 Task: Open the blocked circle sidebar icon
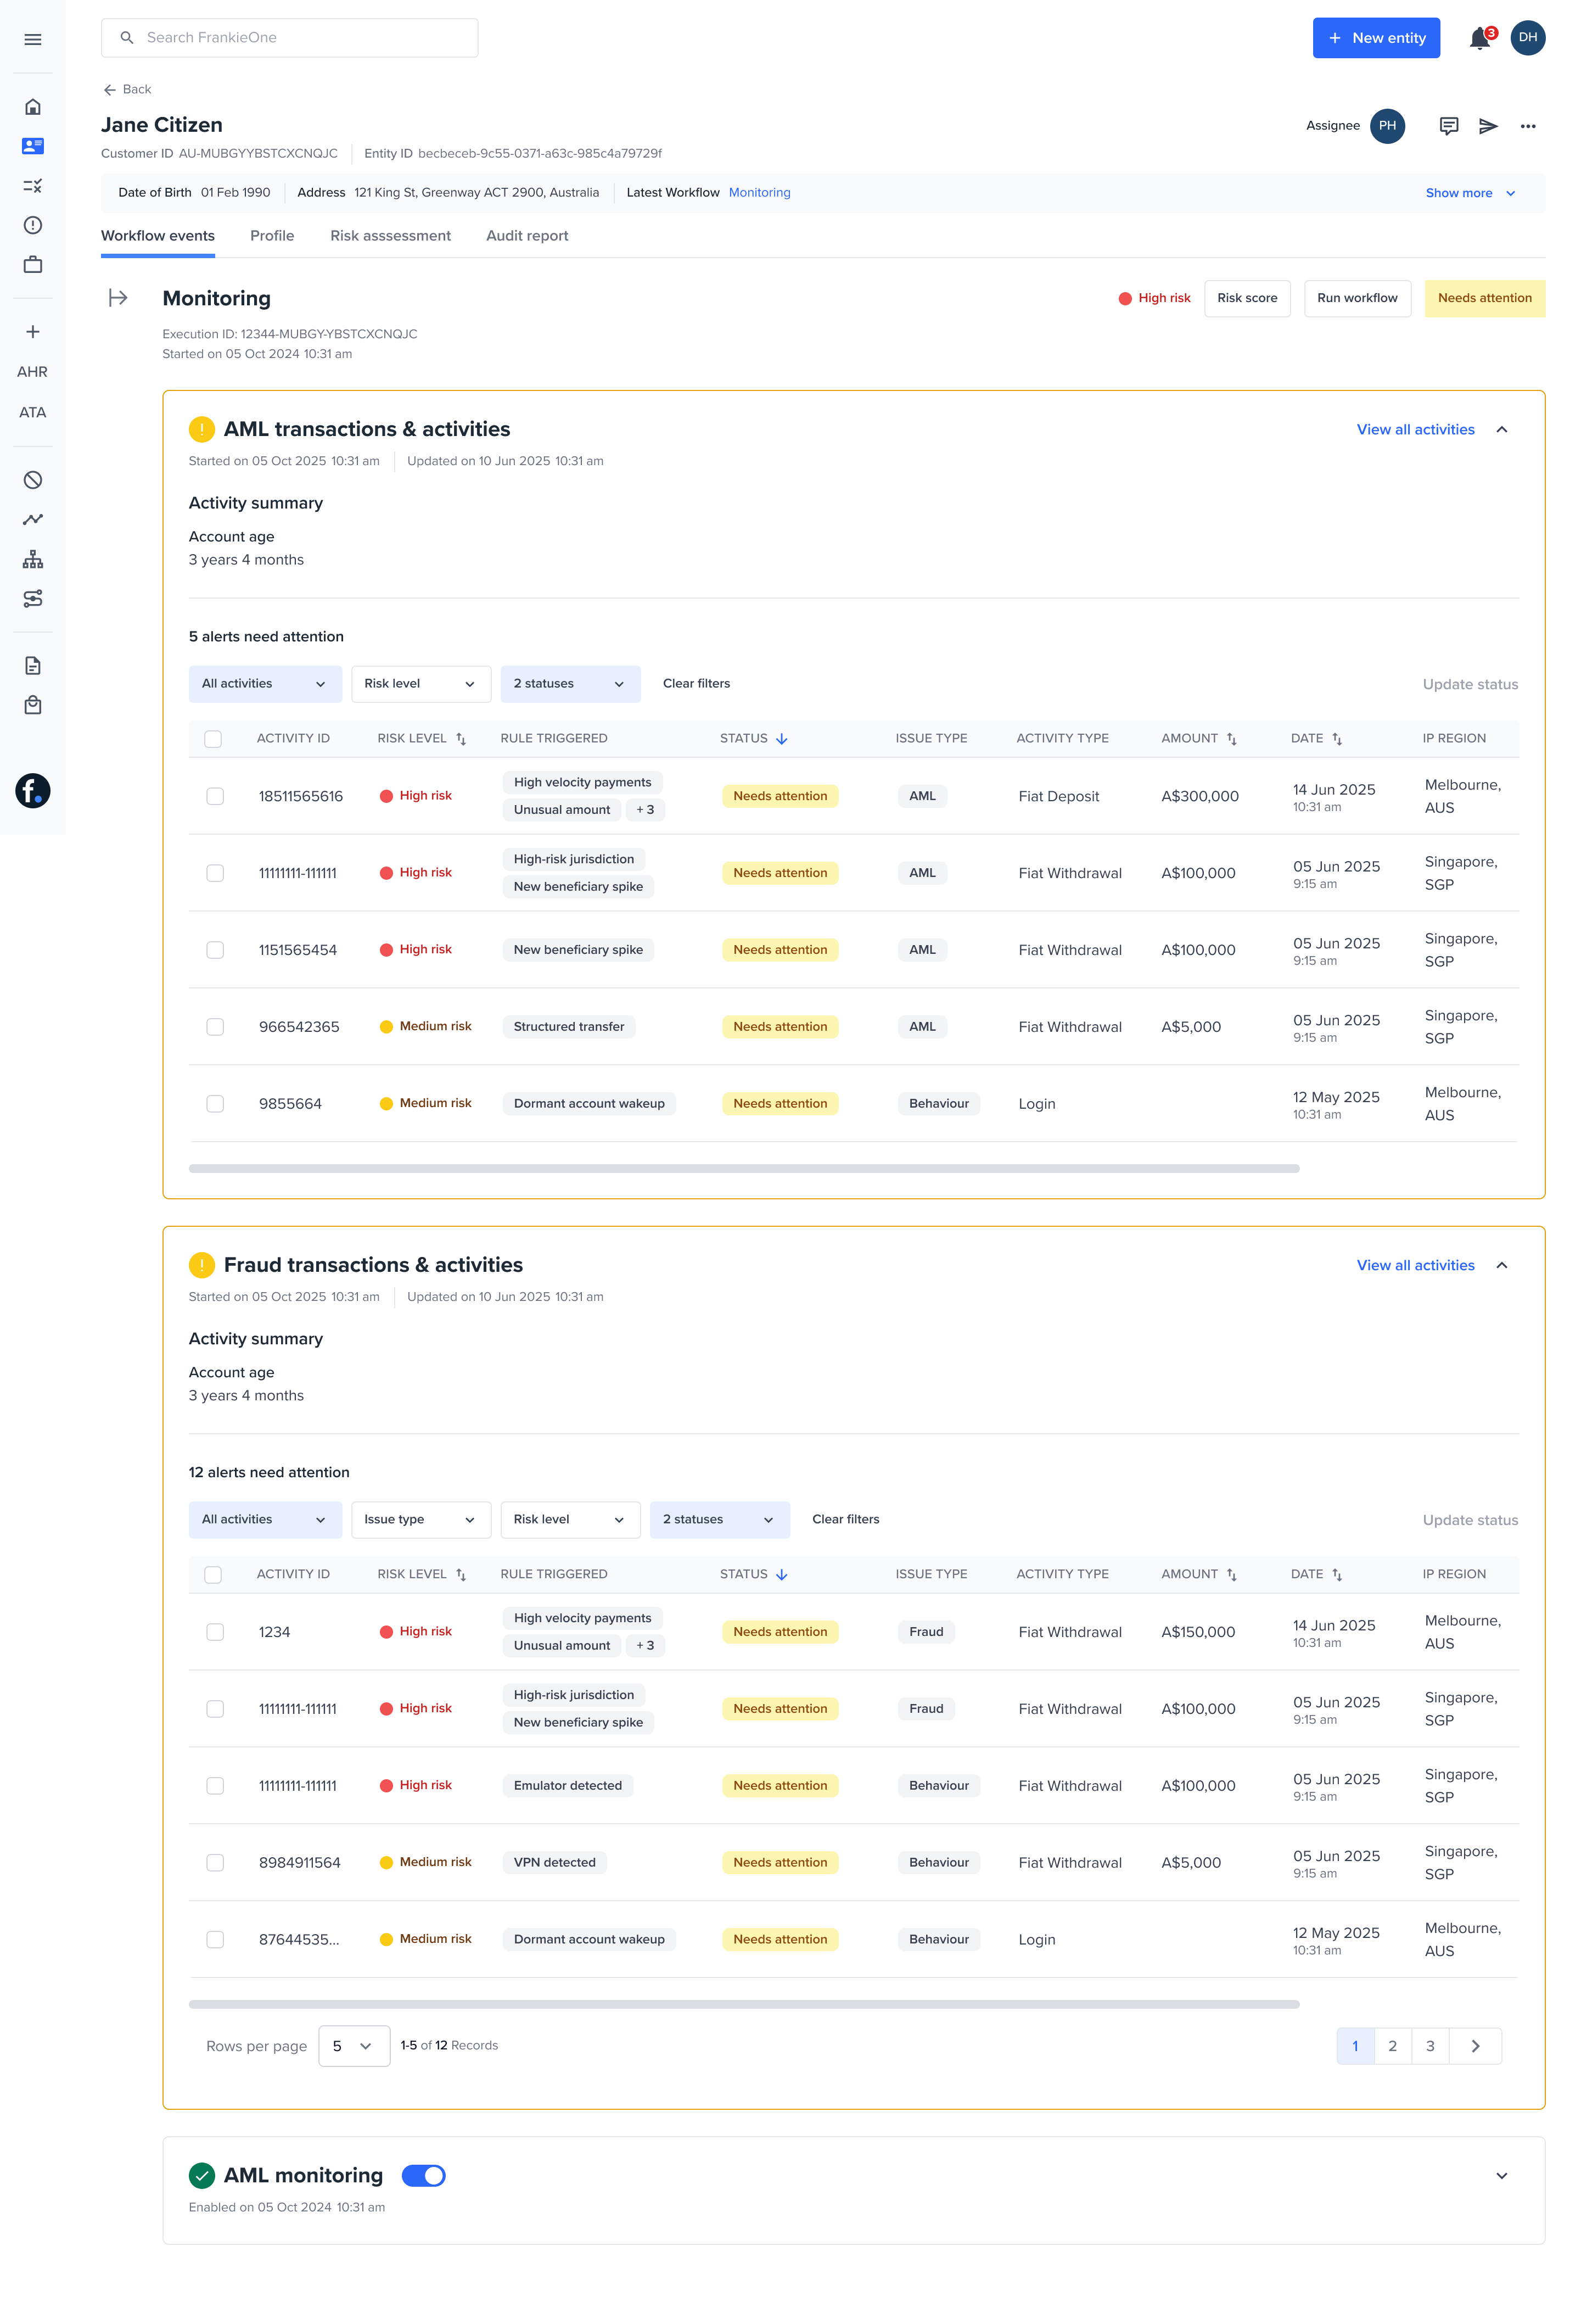click(33, 480)
